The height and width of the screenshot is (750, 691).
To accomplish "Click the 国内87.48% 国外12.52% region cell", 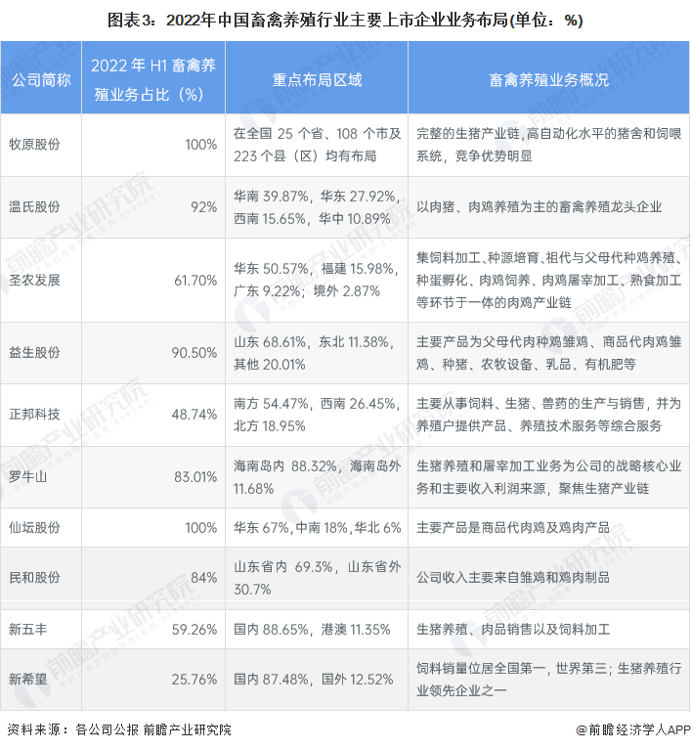I will [x=317, y=680].
